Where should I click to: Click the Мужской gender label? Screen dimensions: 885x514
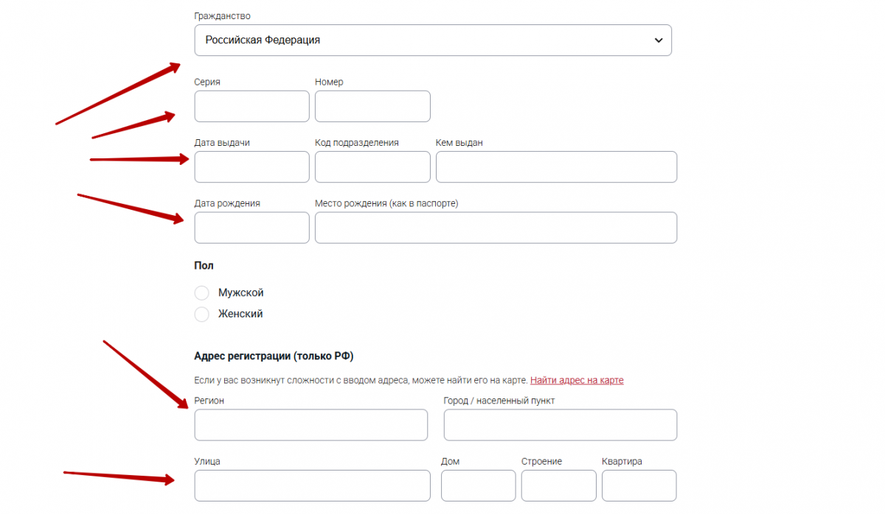tap(240, 293)
